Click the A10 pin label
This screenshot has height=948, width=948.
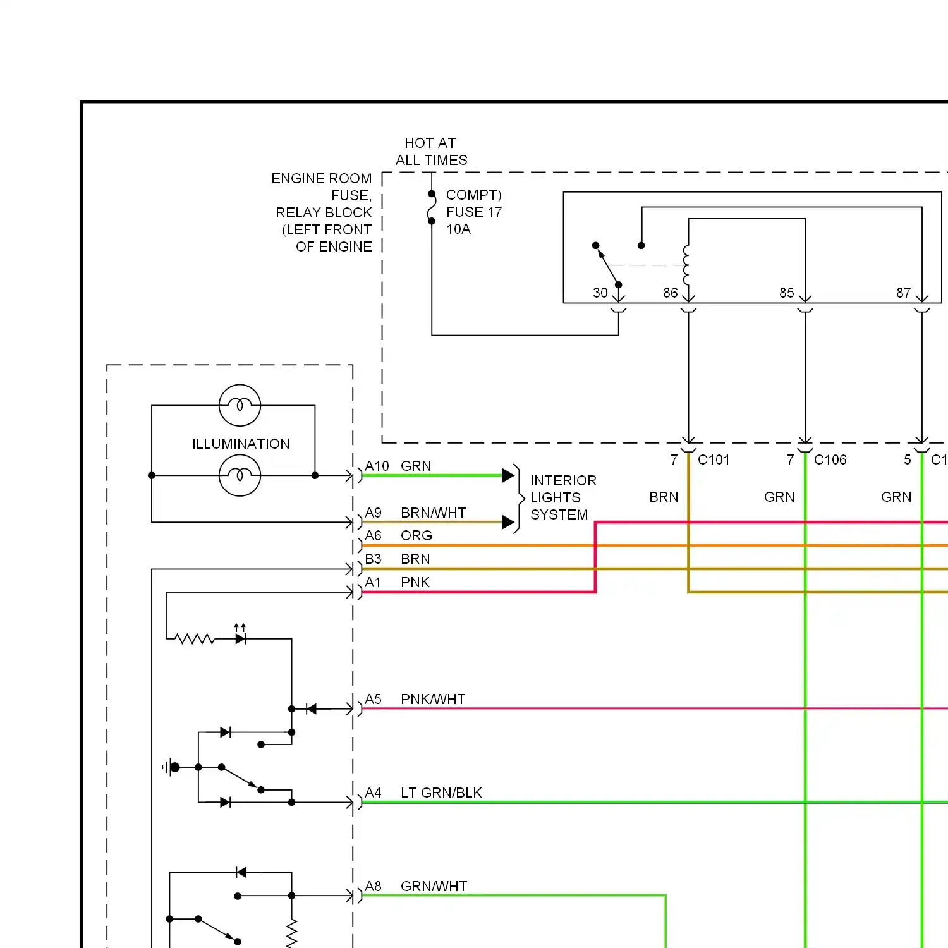click(x=377, y=466)
